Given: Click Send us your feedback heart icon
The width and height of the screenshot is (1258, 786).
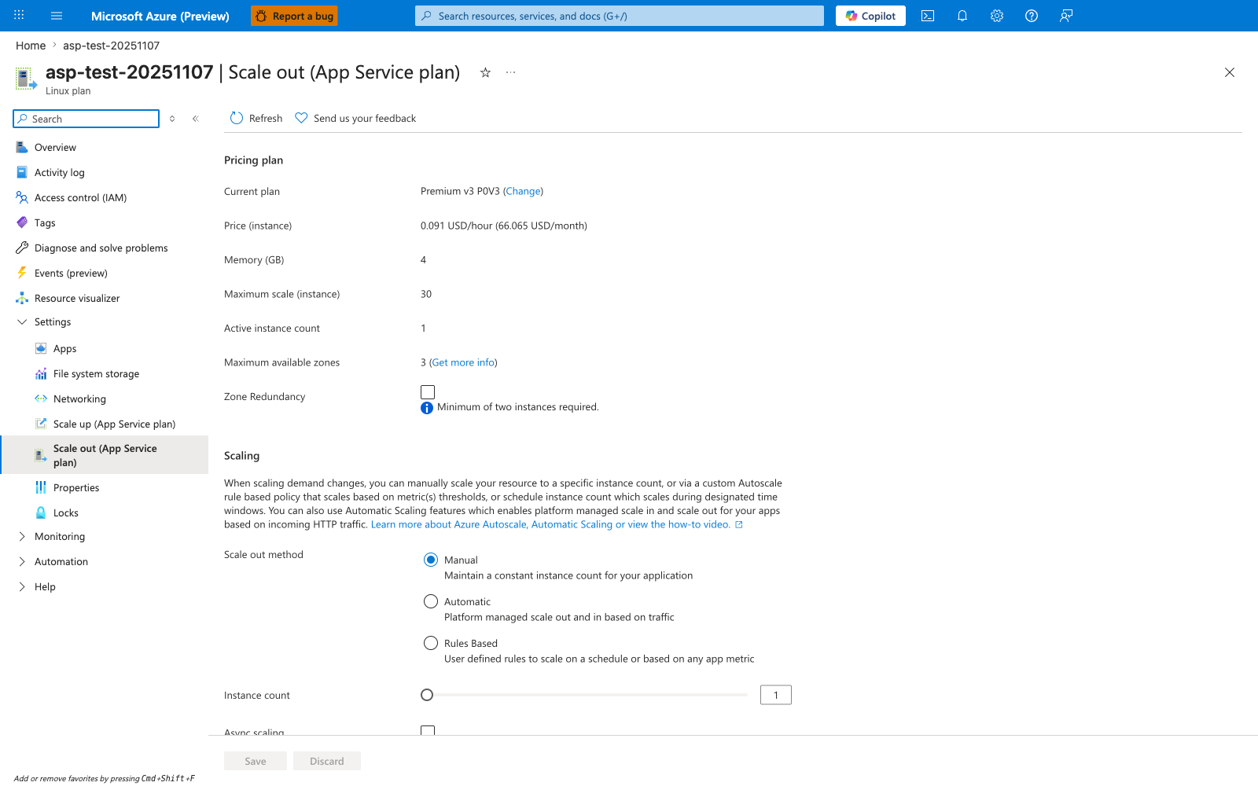Looking at the screenshot, I should click(301, 118).
